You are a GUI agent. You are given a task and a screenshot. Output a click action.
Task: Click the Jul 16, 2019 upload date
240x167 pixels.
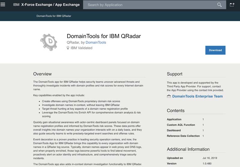tap(210, 158)
